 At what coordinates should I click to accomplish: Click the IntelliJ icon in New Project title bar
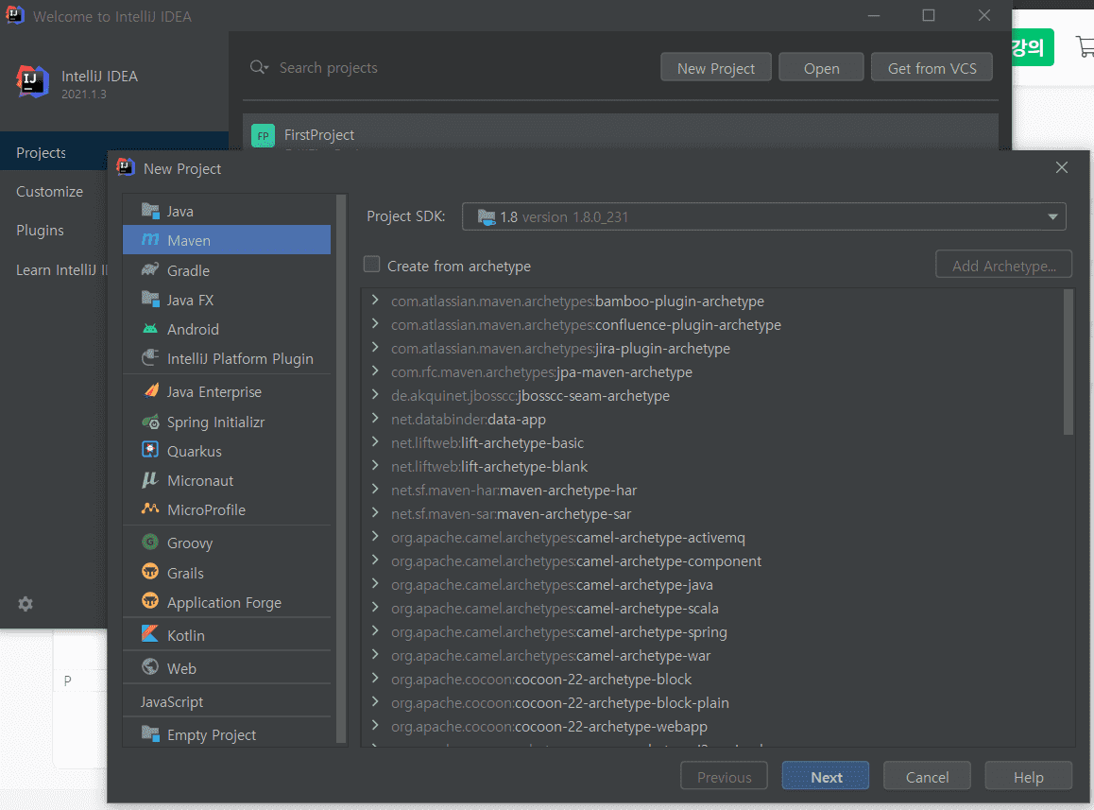tap(126, 167)
